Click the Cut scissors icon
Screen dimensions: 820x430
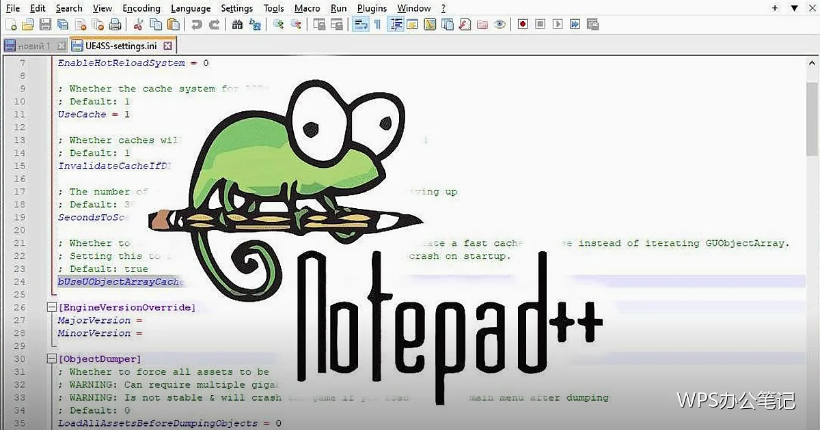point(137,25)
